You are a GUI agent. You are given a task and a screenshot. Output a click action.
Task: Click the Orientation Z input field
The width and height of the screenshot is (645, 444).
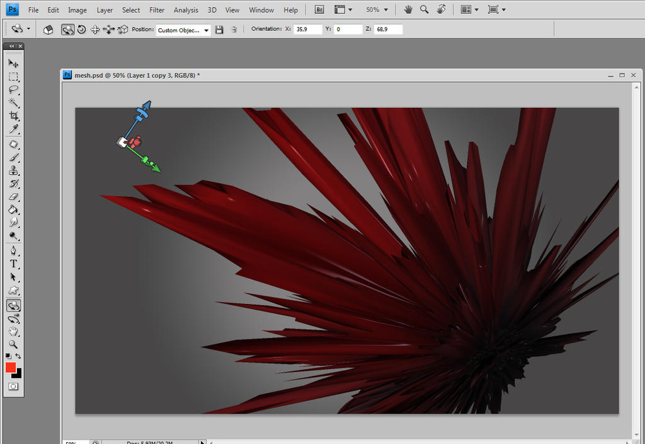point(388,29)
